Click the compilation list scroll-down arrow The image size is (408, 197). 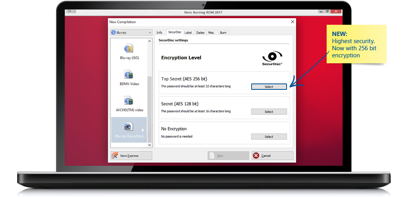(150, 145)
